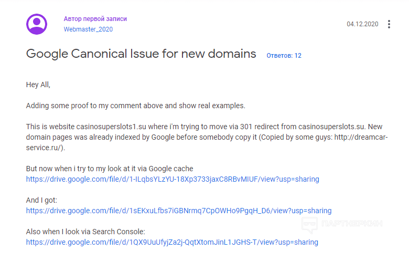The width and height of the screenshot is (409, 261).
Task: Click the 'Автор первой записи' label
Action: [x=95, y=19]
